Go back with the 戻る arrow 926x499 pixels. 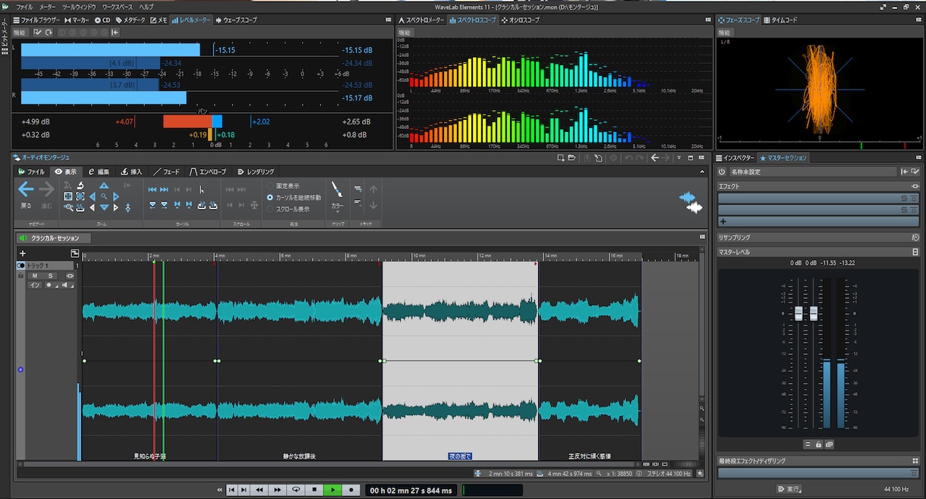coord(26,193)
